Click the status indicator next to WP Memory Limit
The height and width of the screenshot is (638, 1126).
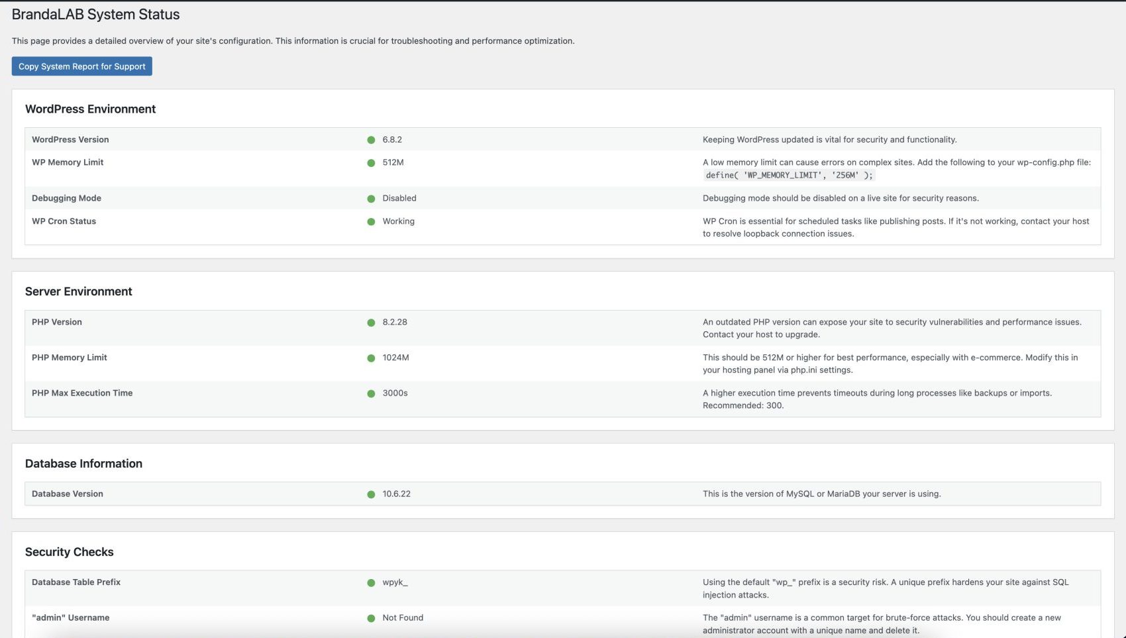372,162
